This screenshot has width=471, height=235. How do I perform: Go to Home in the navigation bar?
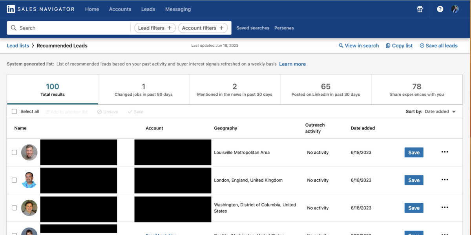click(92, 9)
